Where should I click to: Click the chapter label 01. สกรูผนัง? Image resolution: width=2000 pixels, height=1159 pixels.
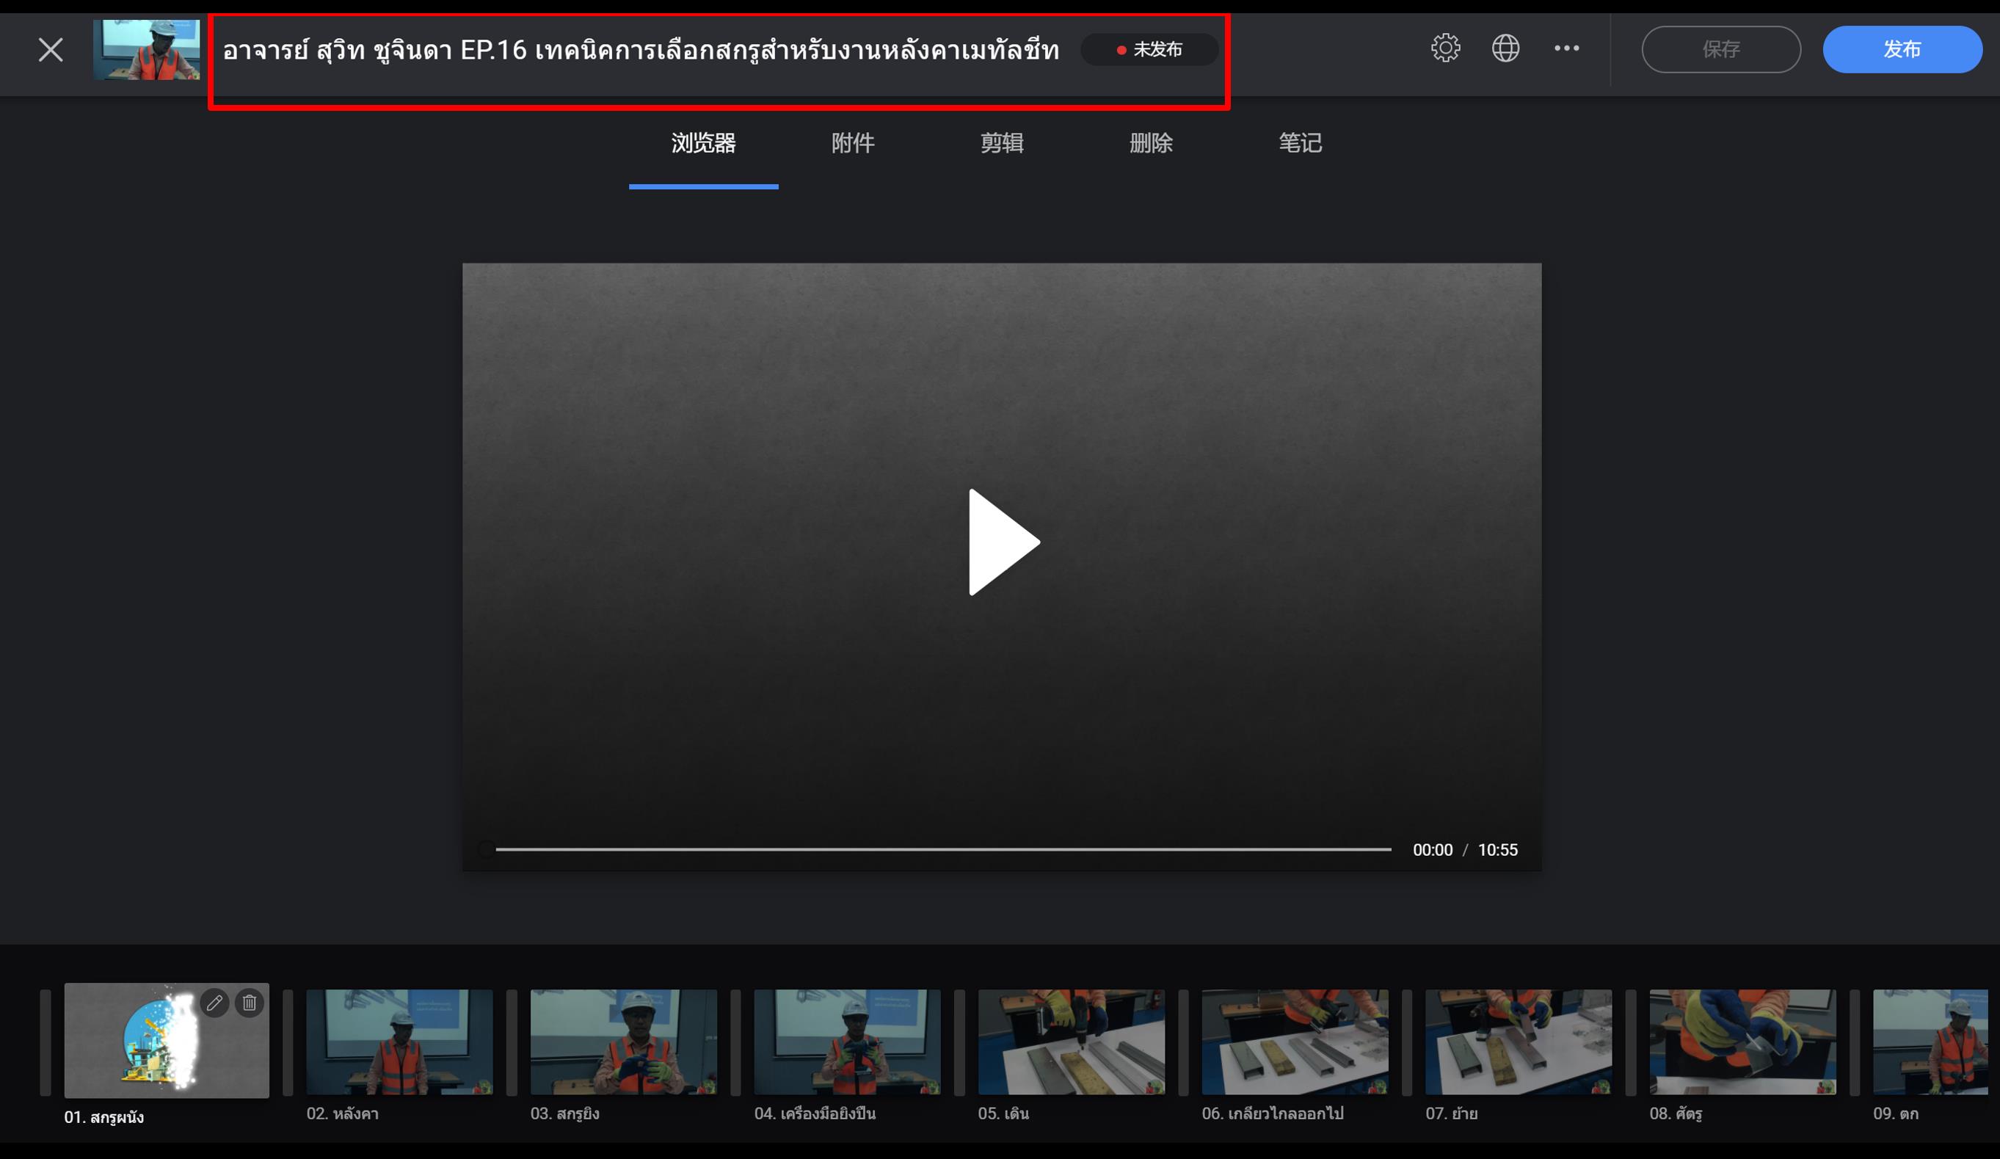[x=104, y=1117]
